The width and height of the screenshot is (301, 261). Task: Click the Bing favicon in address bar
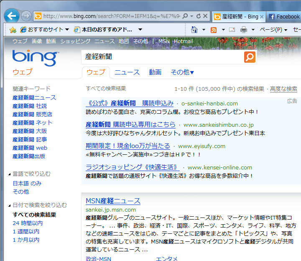tap(38, 16)
